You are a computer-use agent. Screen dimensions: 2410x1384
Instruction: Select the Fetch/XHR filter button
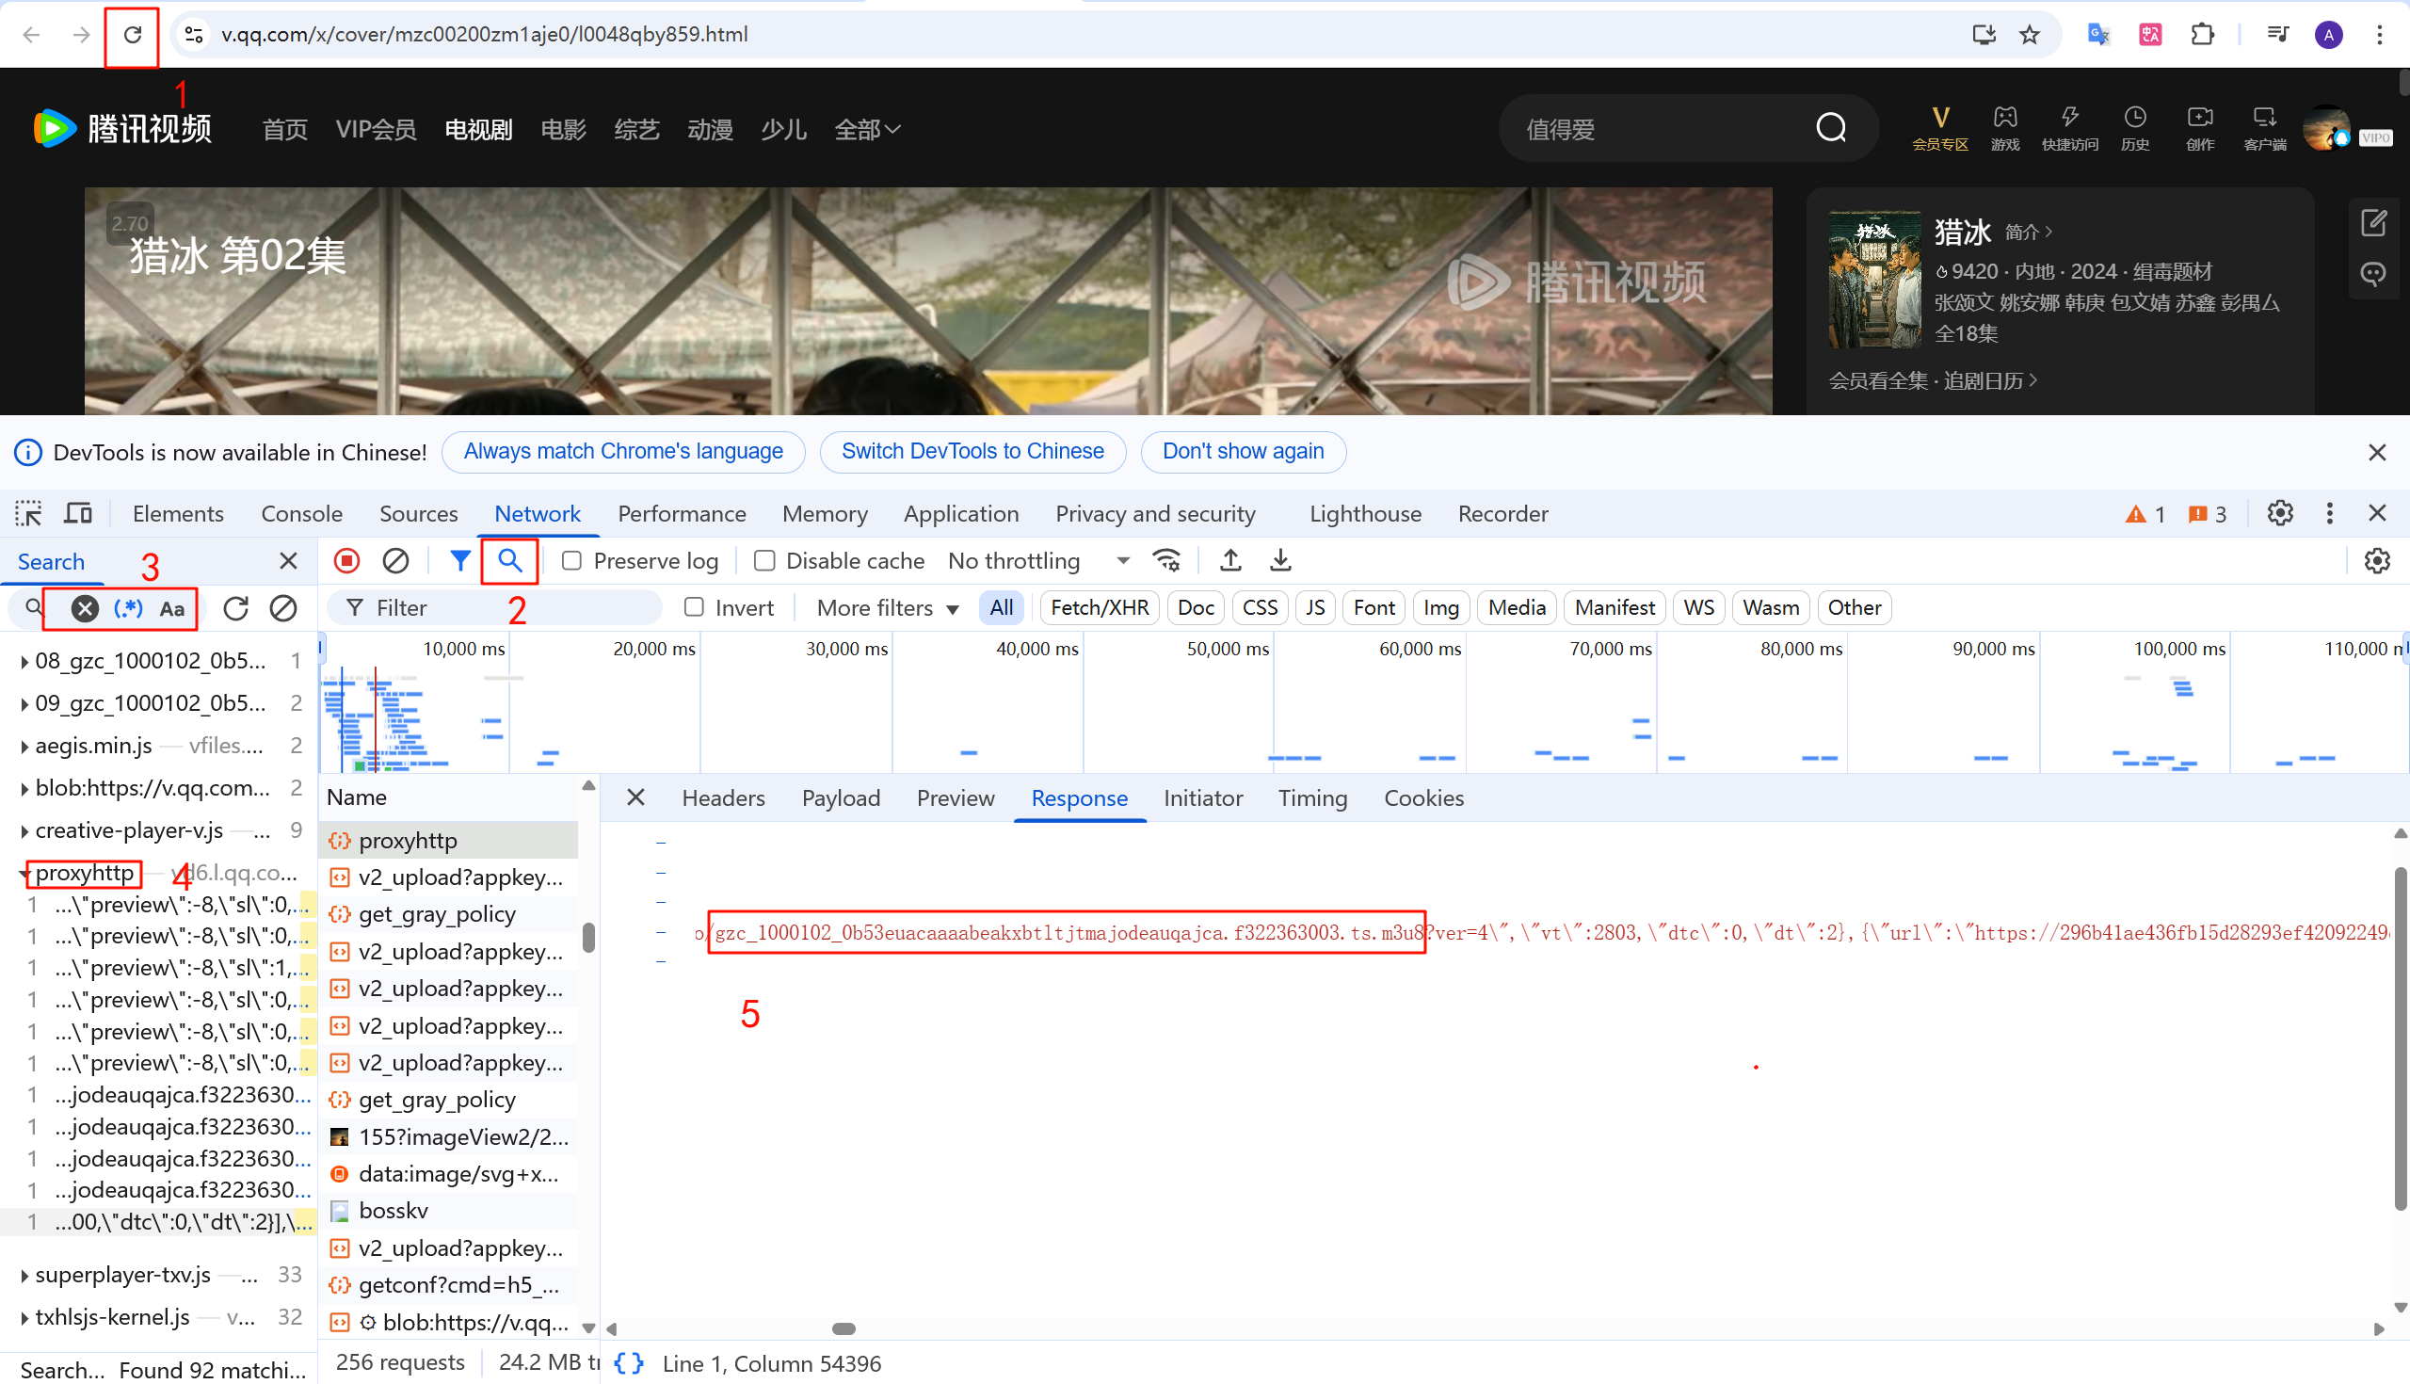pos(1099,607)
